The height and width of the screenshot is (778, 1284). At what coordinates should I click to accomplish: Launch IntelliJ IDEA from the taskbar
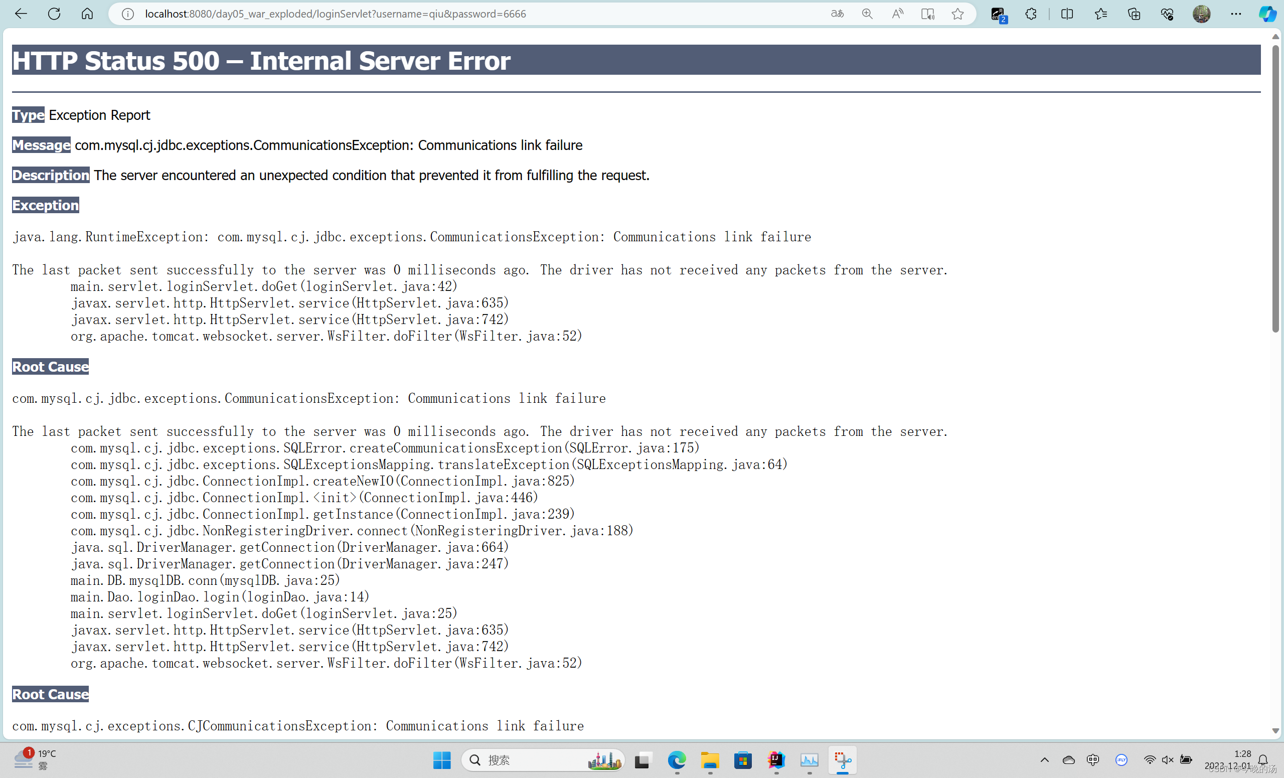click(x=776, y=760)
